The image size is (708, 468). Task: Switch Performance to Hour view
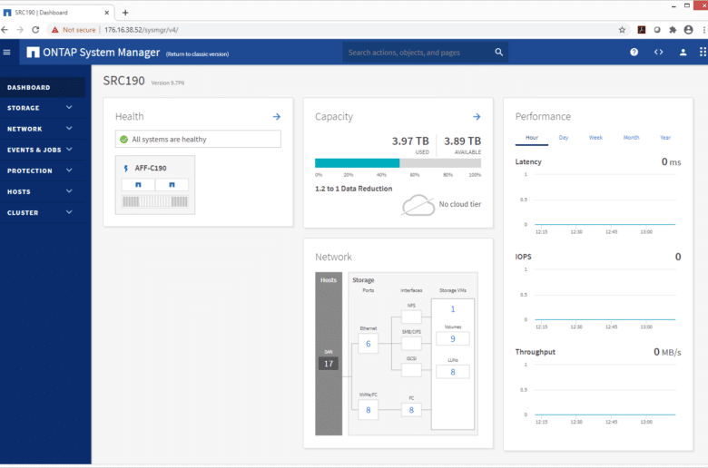point(531,138)
